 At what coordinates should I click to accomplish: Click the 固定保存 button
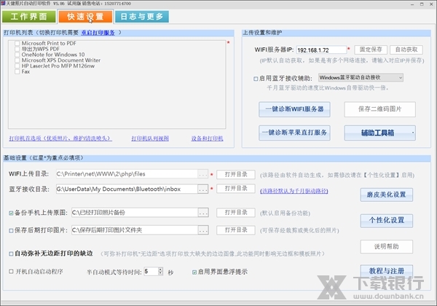(x=371, y=50)
